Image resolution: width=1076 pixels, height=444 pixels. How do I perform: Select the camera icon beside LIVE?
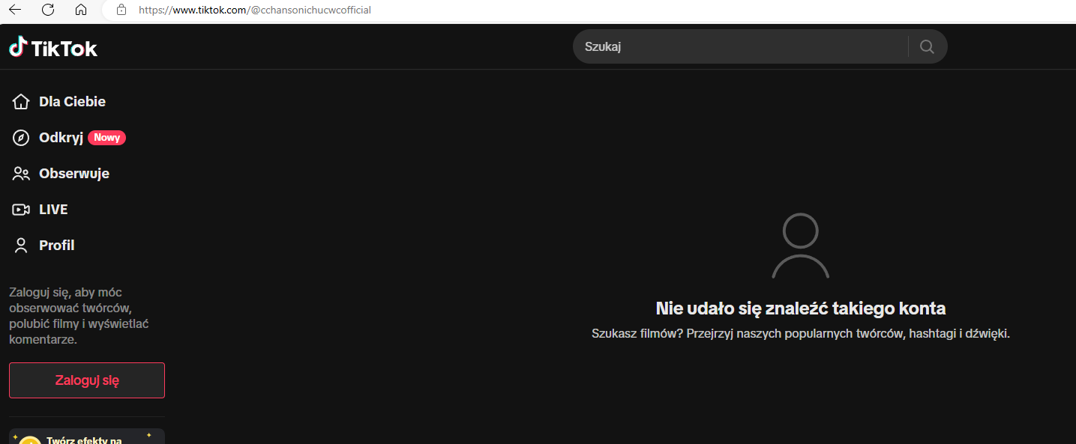pos(21,210)
